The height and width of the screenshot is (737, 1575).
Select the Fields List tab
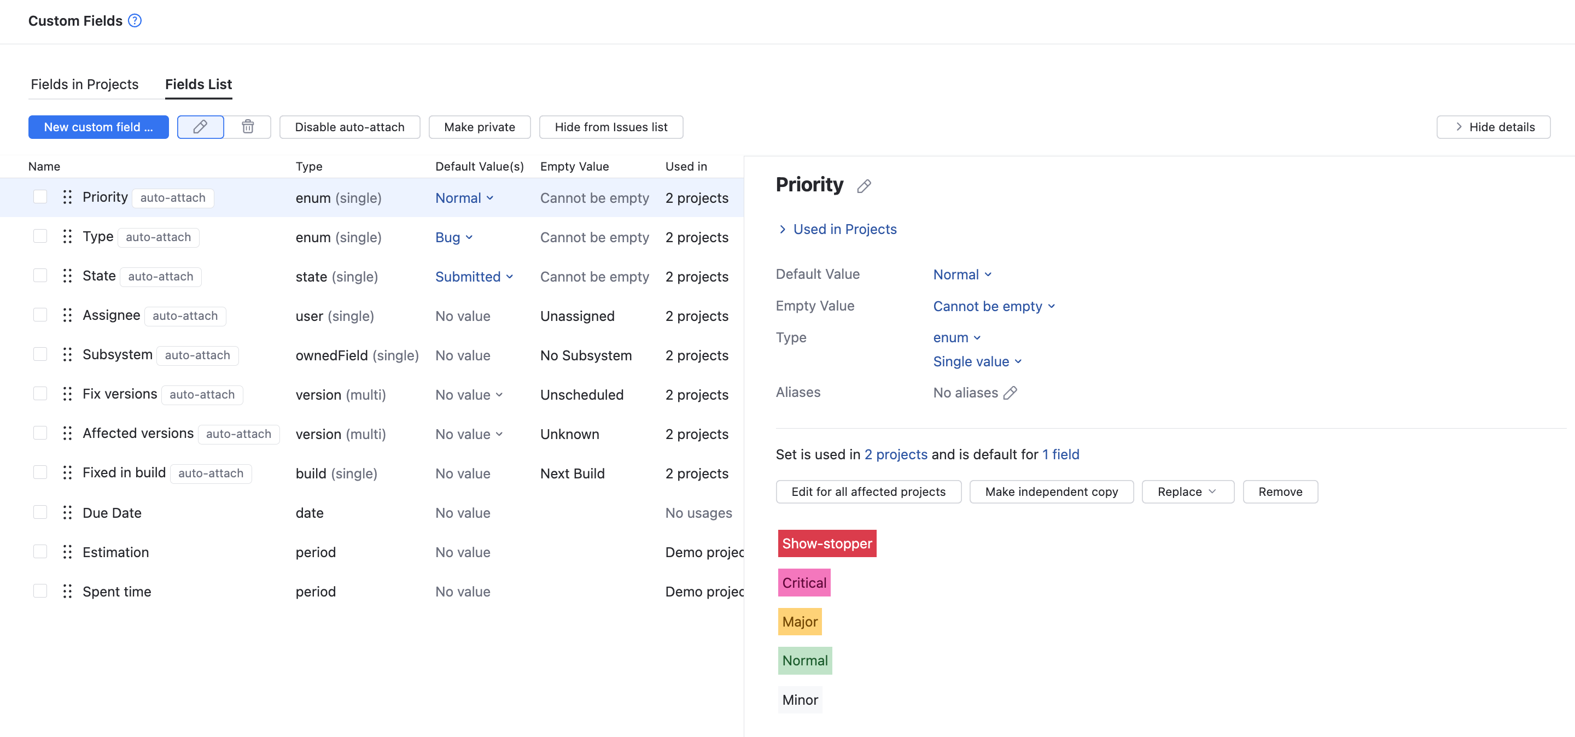tap(198, 84)
